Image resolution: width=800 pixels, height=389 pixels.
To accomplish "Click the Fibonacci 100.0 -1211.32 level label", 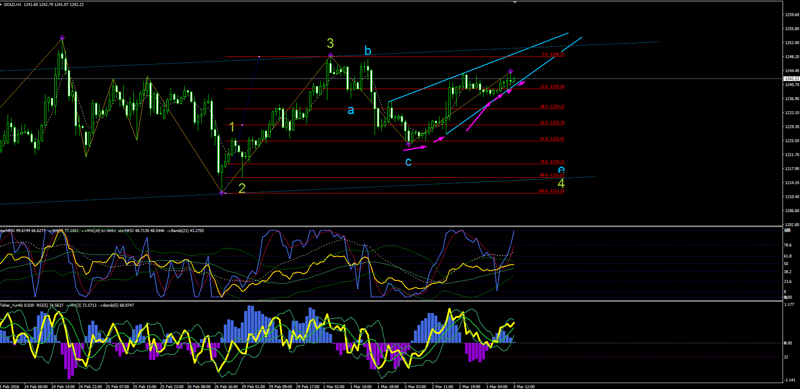I will pyautogui.click(x=551, y=191).
